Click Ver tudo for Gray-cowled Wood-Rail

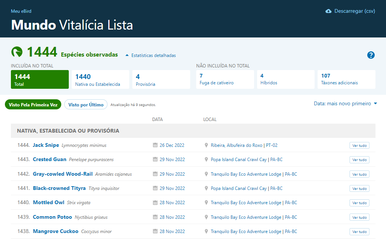[x=359, y=174]
